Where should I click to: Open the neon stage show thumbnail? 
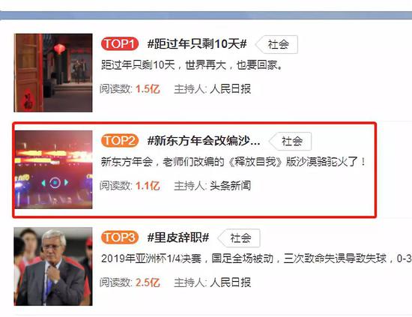[x=54, y=169]
